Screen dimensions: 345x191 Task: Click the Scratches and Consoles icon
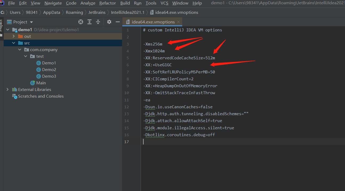click(x=15, y=96)
